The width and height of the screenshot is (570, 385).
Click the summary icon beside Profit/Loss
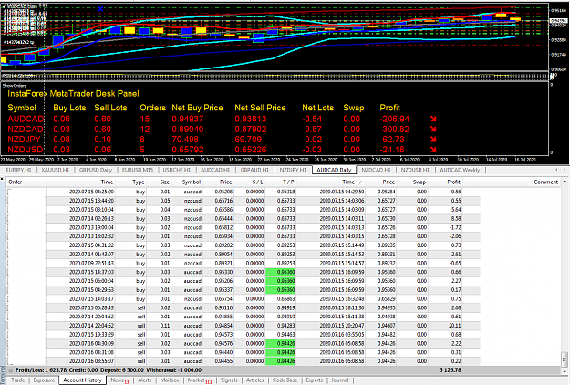(11, 370)
